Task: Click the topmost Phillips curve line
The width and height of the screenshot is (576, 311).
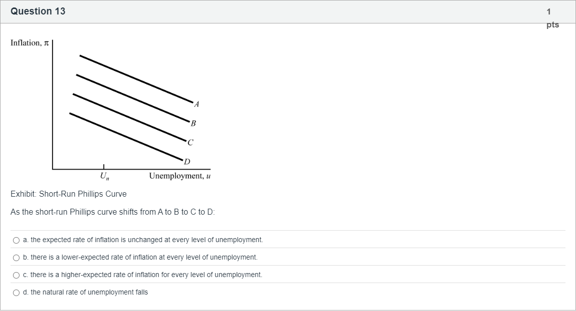Action: 135,78
